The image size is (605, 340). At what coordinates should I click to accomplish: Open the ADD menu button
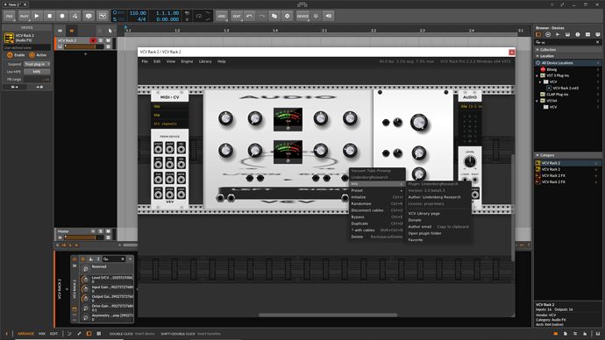click(221, 16)
